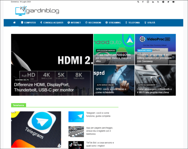Open the Internet menu
The width and height of the screenshot is (188, 149).
[x=74, y=23]
